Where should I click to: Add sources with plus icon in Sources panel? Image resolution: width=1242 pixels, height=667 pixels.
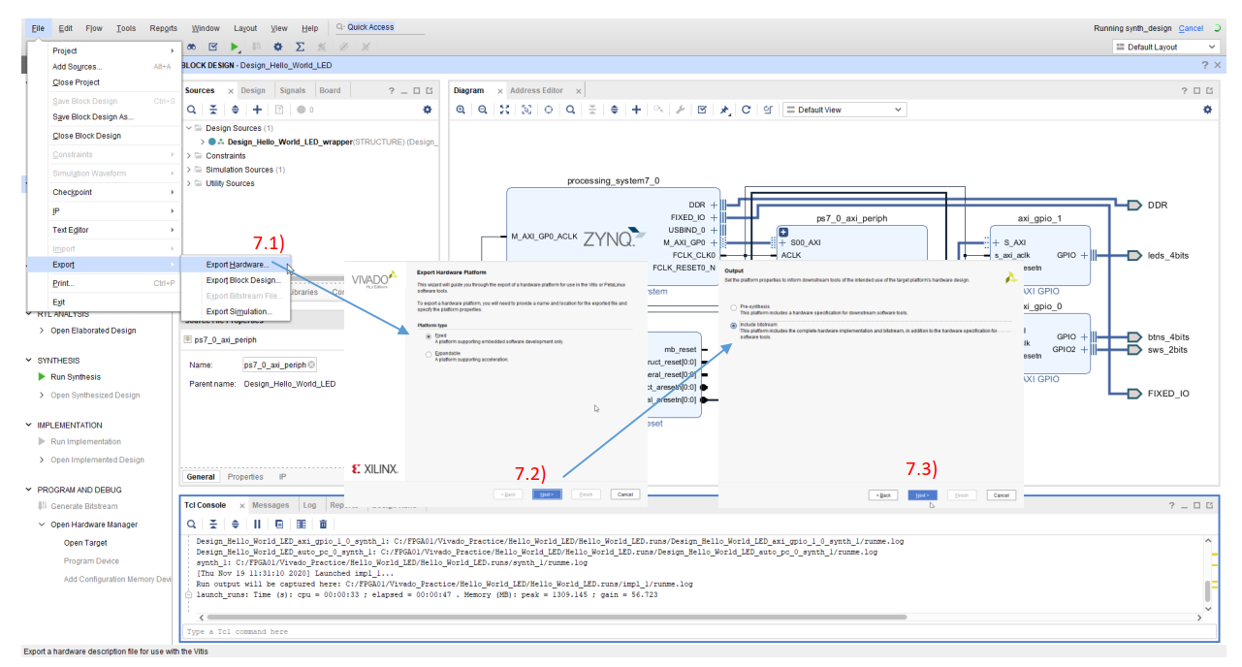click(x=257, y=110)
